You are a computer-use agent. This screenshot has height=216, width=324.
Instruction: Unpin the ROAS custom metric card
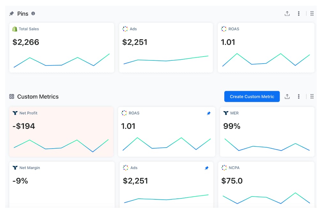pyautogui.click(x=209, y=113)
